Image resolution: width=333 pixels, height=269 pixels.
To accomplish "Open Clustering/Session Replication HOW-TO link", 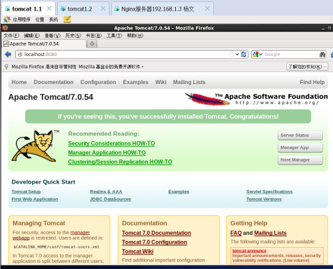I will [120, 162].
